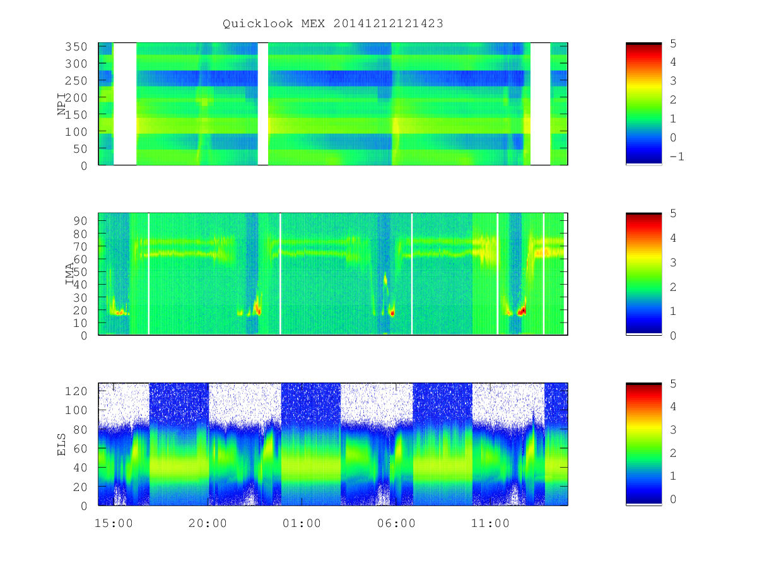Click the 11:00 time tick label
Screen dimensions: 757x568
coord(490,523)
